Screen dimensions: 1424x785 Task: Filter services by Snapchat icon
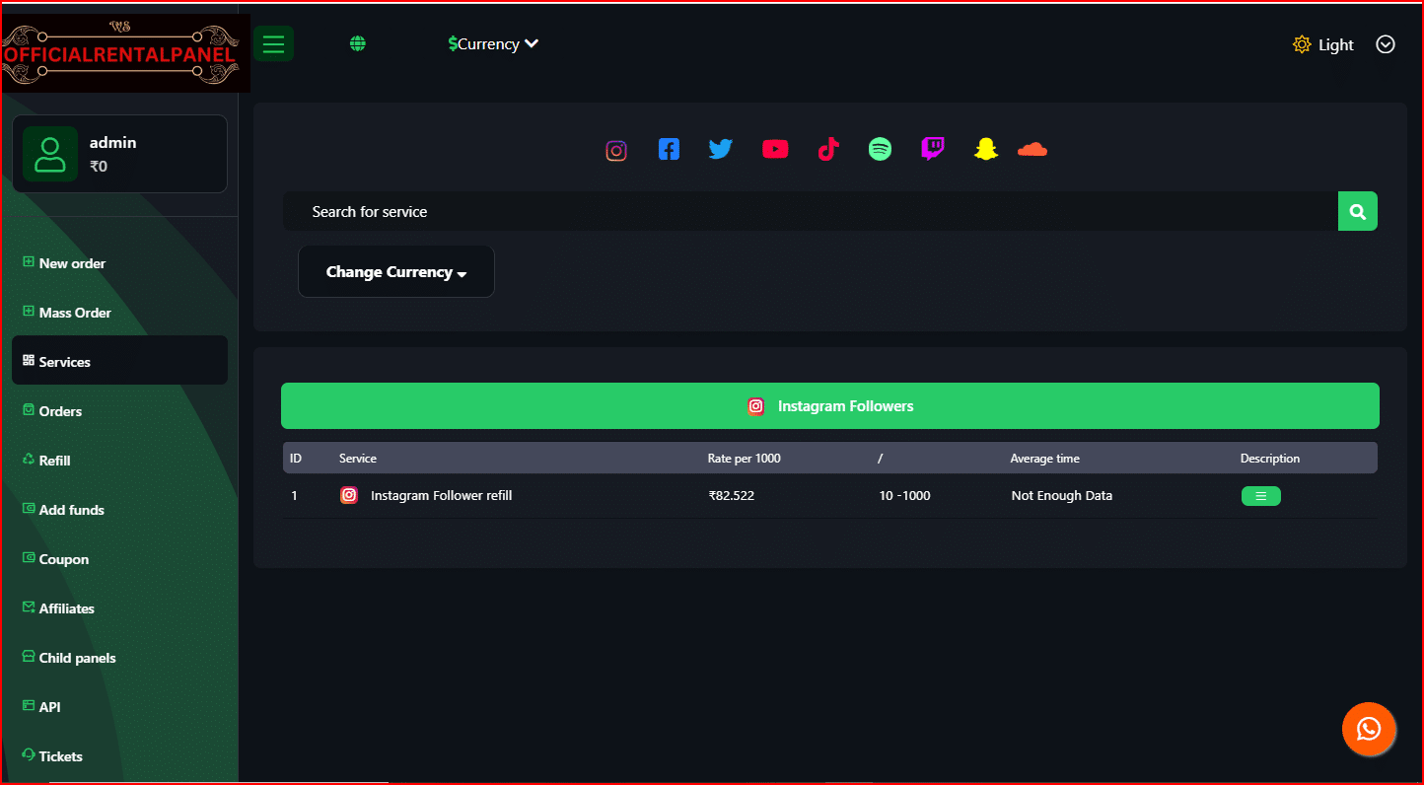point(985,150)
